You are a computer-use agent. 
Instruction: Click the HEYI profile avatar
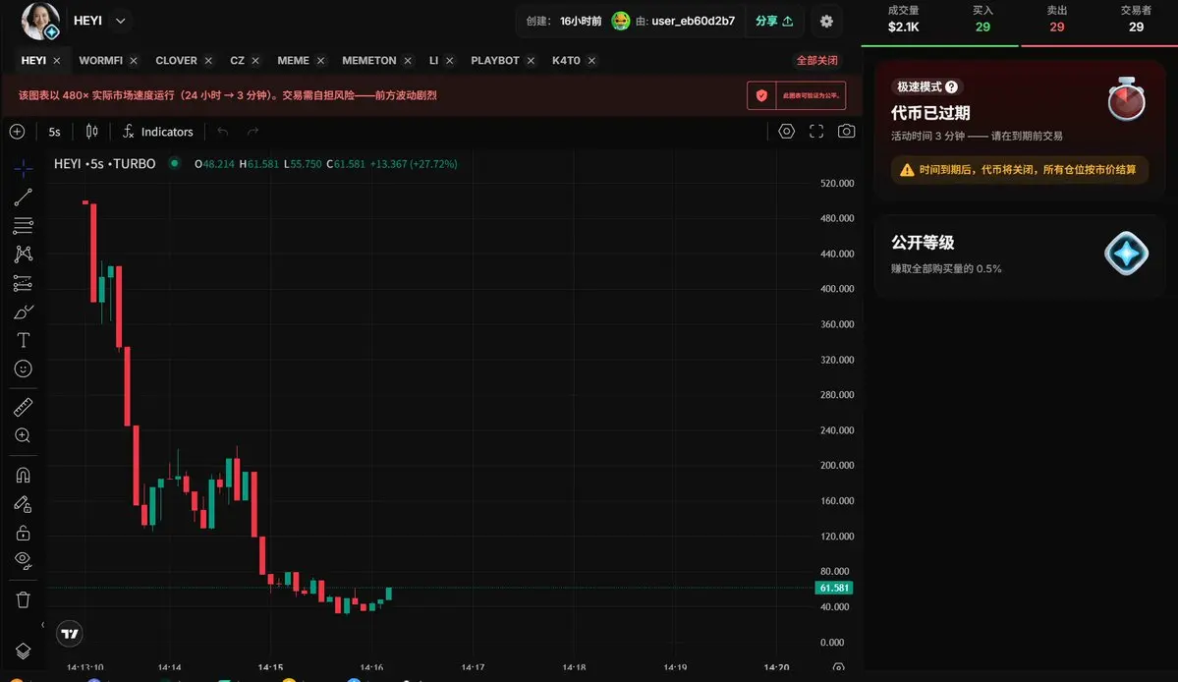[x=40, y=21]
